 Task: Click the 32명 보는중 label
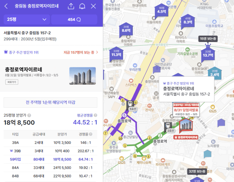(197, 171)
